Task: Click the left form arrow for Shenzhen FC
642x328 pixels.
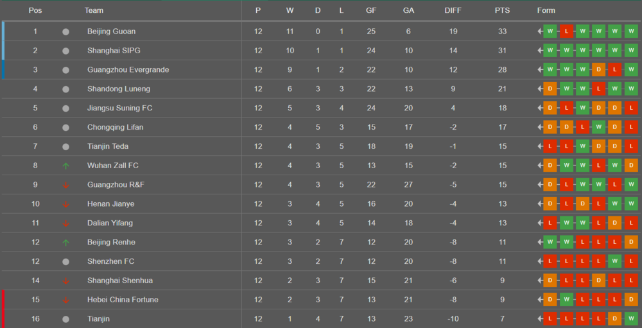Action: tap(540, 261)
